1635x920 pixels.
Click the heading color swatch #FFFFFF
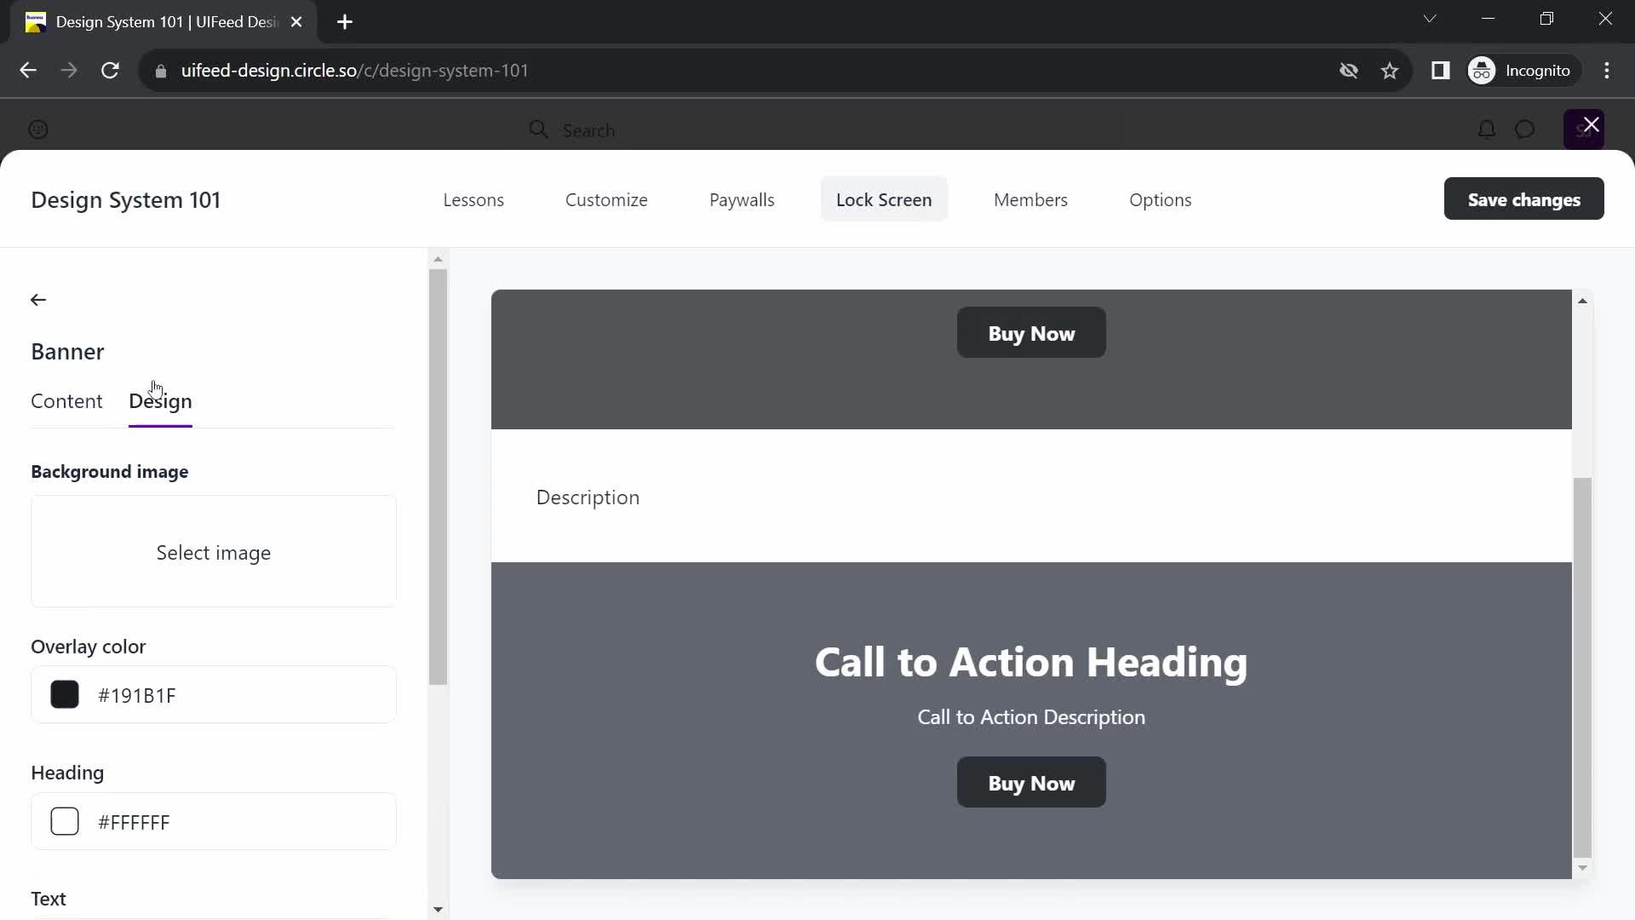pyautogui.click(x=65, y=822)
